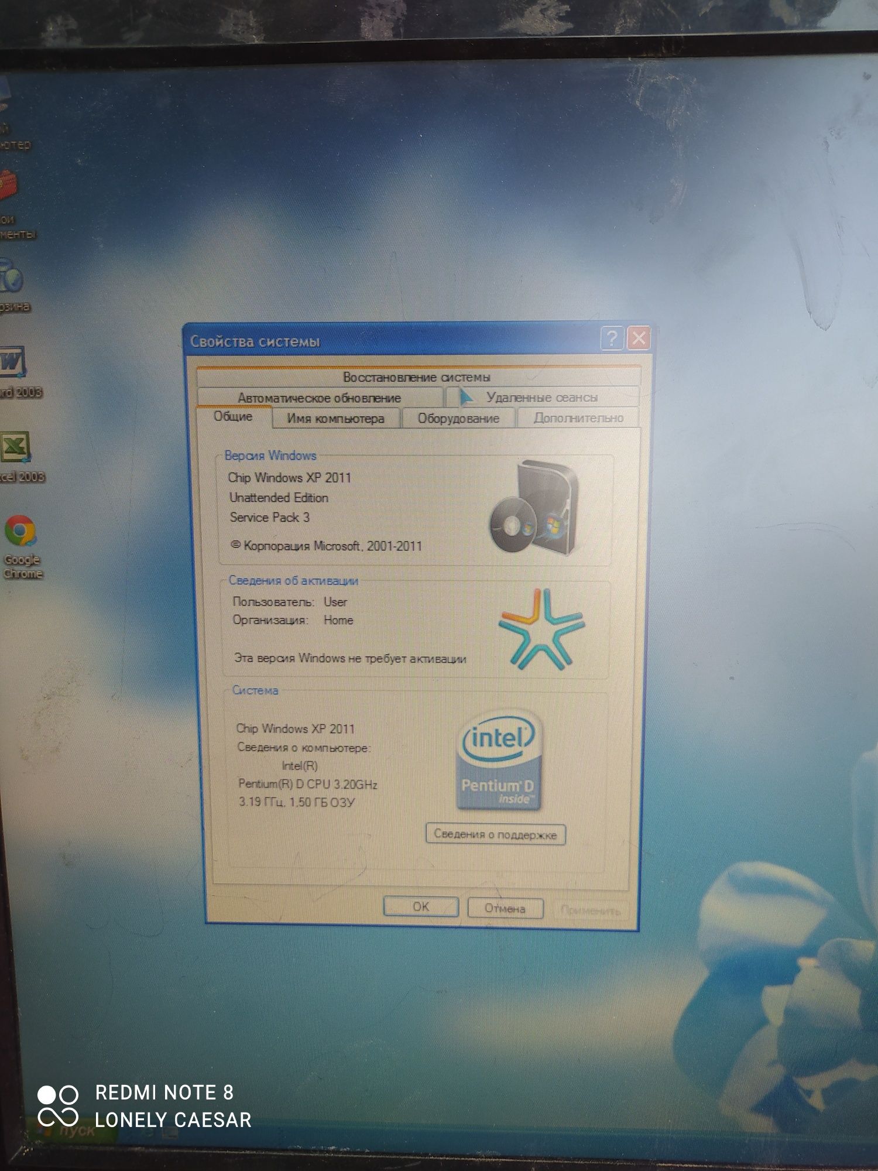Open the Удаленные сеансы tab
The width and height of the screenshot is (878, 1171).
542,398
